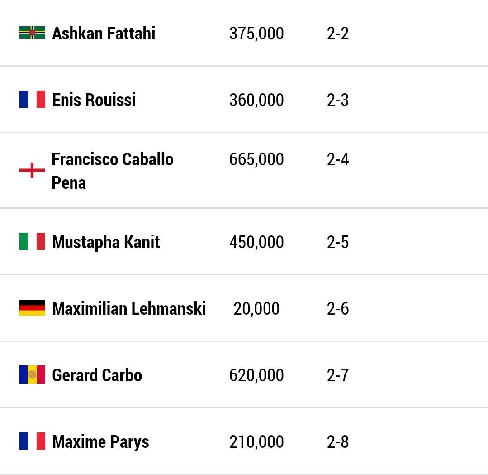This screenshot has width=488, height=475.
Task: Select Maxime Parys in the list
Action: (x=100, y=442)
